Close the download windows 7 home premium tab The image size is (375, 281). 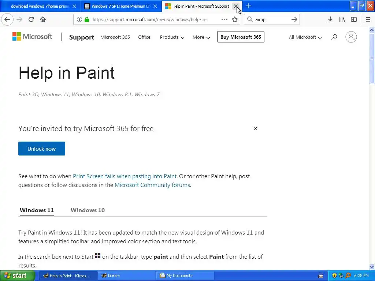(74, 6)
